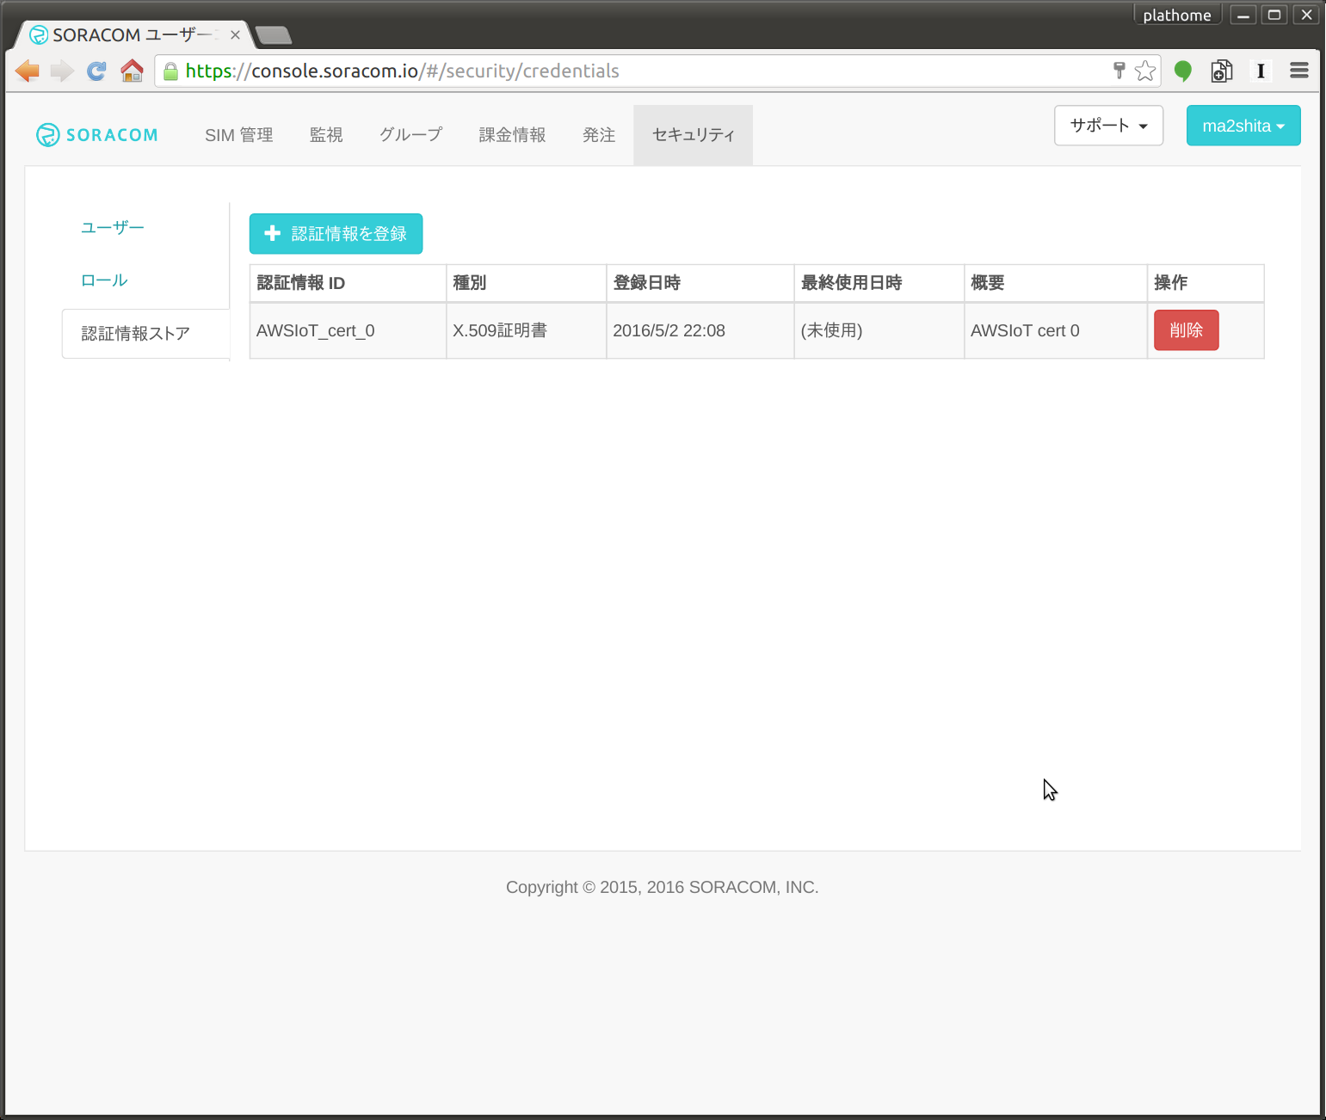Image resolution: width=1326 pixels, height=1120 pixels.
Task: Open the ma2shita account dropdown
Action: tap(1243, 126)
